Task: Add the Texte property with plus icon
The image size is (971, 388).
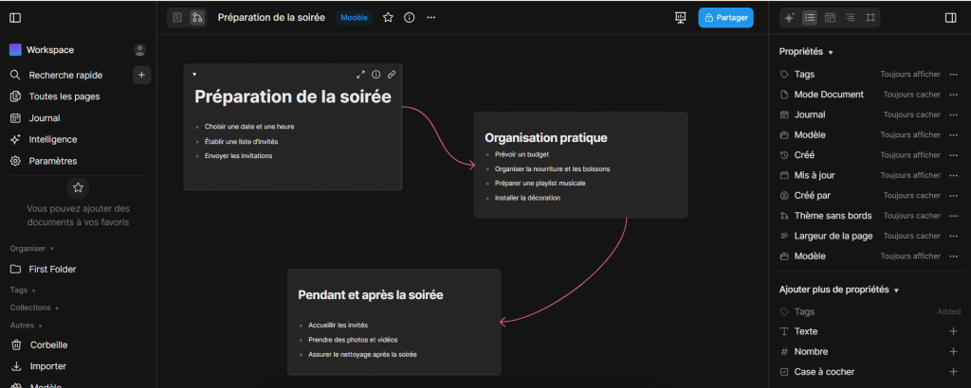Action: tap(953, 331)
